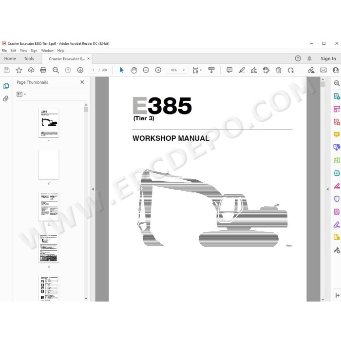Open the Edit menu
The image size is (341, 341).
point(13,51)
